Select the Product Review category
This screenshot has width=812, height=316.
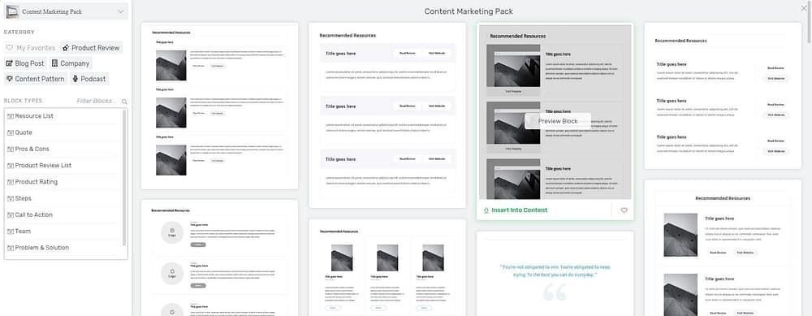pos(91,48)
